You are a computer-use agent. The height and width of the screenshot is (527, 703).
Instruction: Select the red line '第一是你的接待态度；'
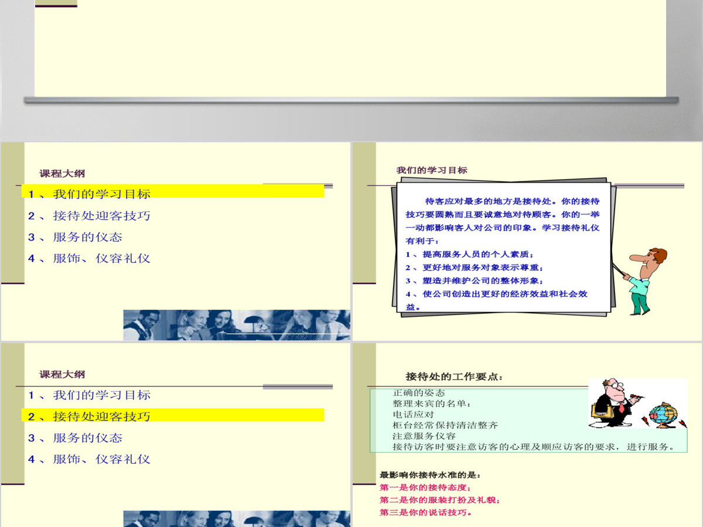pos(425,488)
